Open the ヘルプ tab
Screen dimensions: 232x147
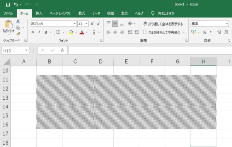[139, 13]
